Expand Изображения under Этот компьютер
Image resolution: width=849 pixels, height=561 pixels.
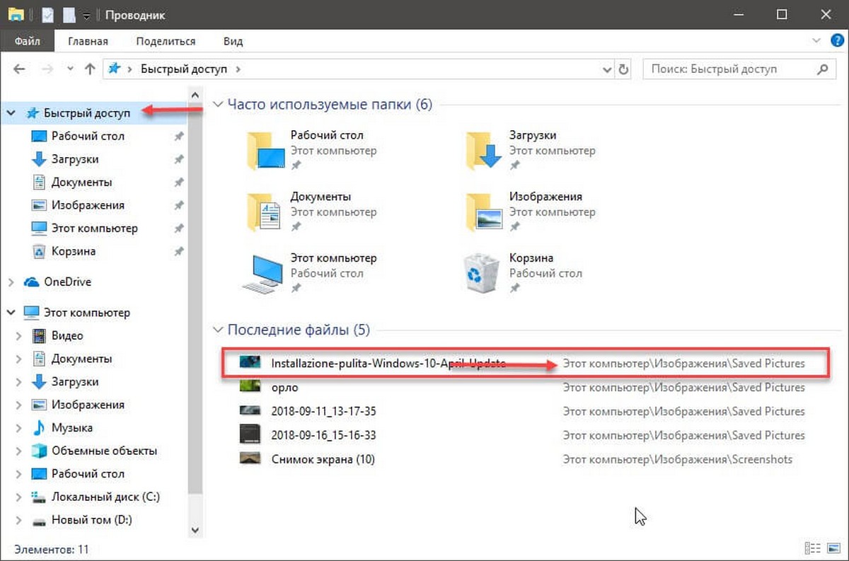tap(20, 405)
